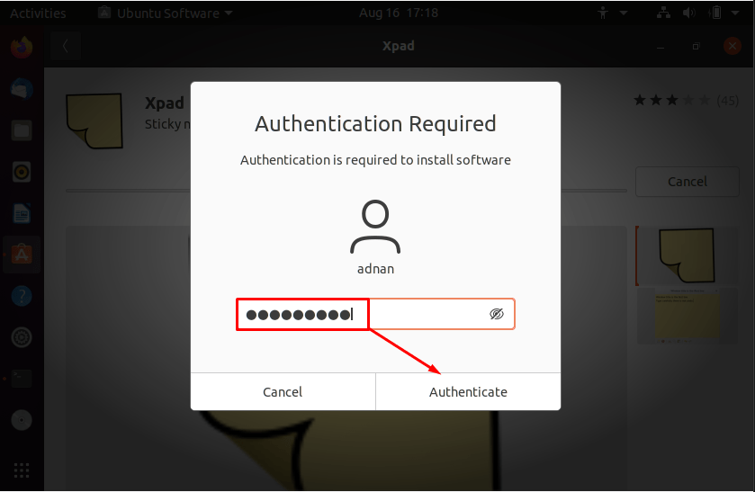Expand the system menu arrow
The width and height of the screenshot is (755, 492).
click(x=735, y=13)
